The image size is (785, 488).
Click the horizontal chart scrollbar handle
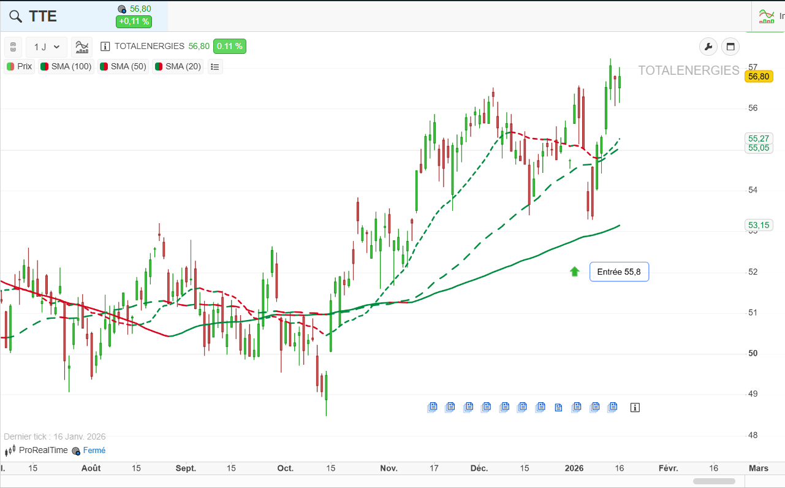[714, 481]
